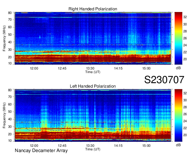Click the 13:30 time tick under Right Handed plot
Image resolution: width=190 pixels, height=154 pixels.
(90, 68)
